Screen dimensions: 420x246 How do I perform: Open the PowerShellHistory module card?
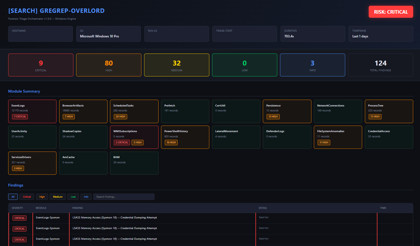(x=185, y=137)
